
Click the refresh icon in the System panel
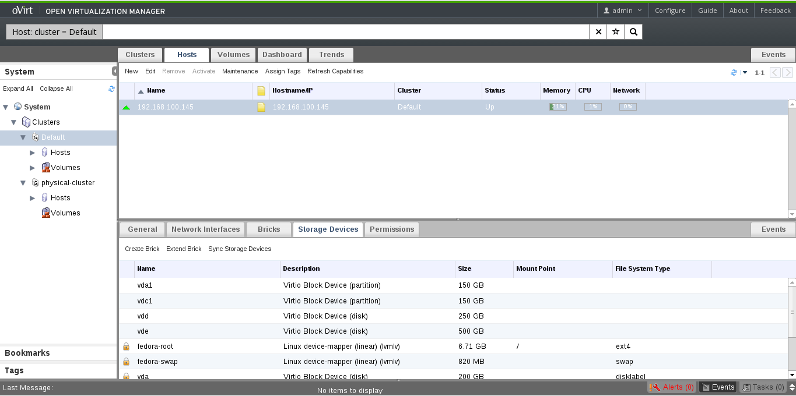coord(111,89)
